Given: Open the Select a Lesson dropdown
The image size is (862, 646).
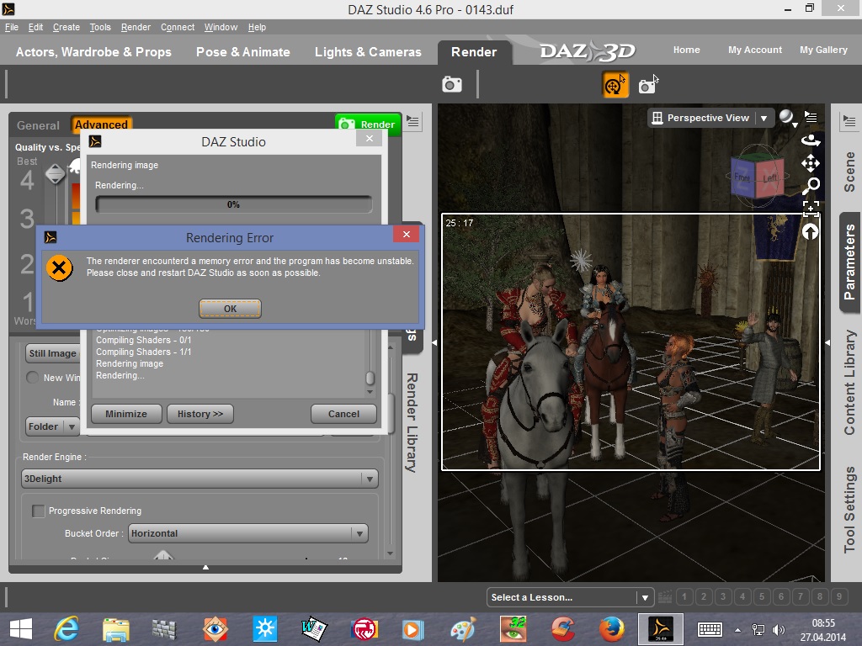Looking at the screenshot, I should (569, 597).
